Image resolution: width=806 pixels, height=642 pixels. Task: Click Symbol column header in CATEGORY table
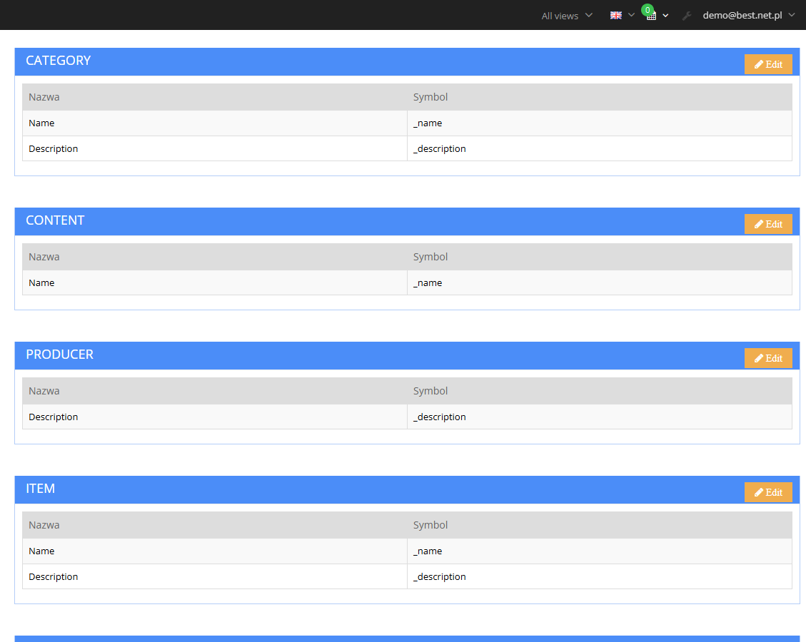tap(600, 97)
